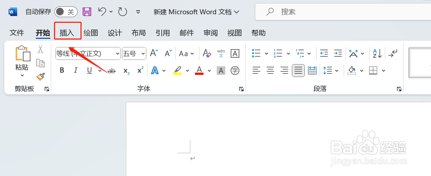Click the Align Left icon
The width and height of the screenshot is (431, 176).
pyautogui.click(x=256, y=71)
